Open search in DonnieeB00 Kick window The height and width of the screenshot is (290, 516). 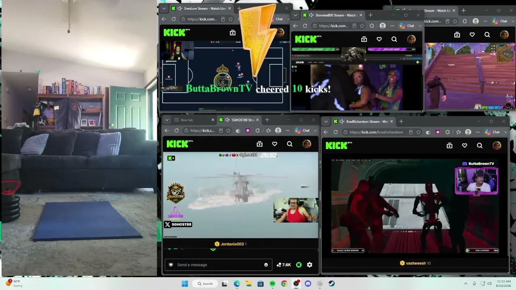click(394, 39)
